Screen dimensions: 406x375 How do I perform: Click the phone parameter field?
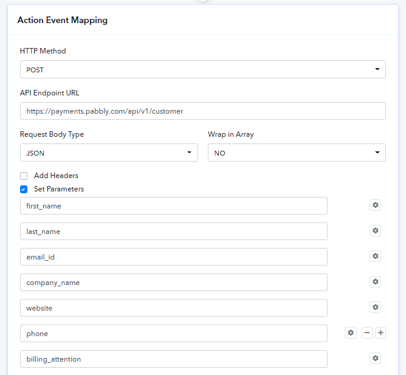click(174, 333)
